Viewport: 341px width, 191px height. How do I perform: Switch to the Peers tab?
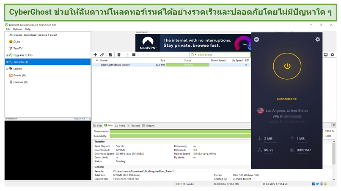[120, 126]
